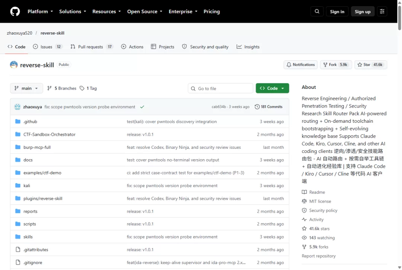Open the appearance settings icon in header
Viewport: 402px width, 270px height.
(382, 12)
